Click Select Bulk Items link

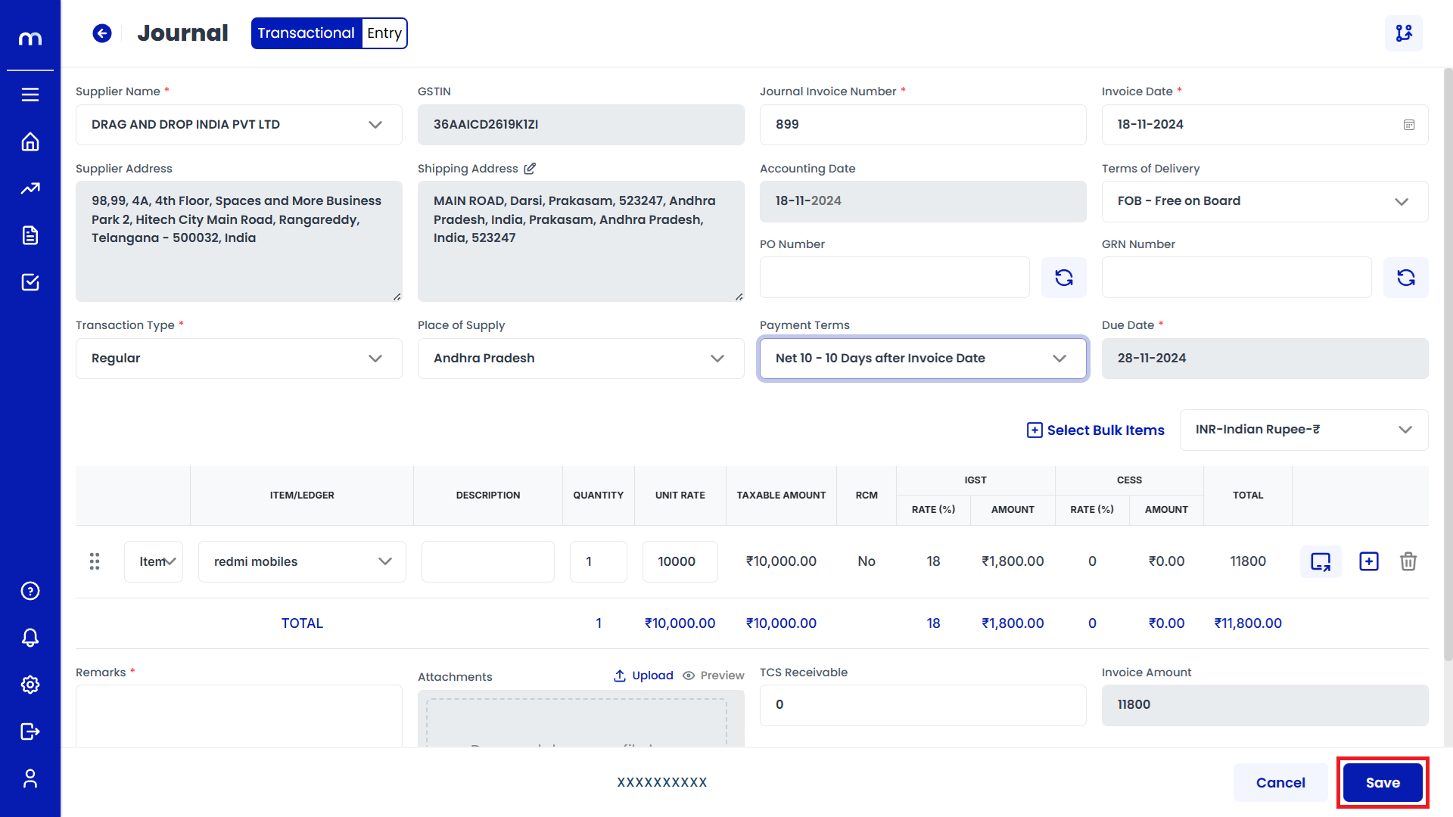point(1095,430)
